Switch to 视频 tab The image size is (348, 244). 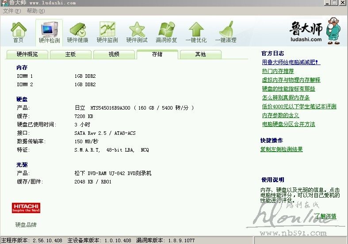coord(114,54)
